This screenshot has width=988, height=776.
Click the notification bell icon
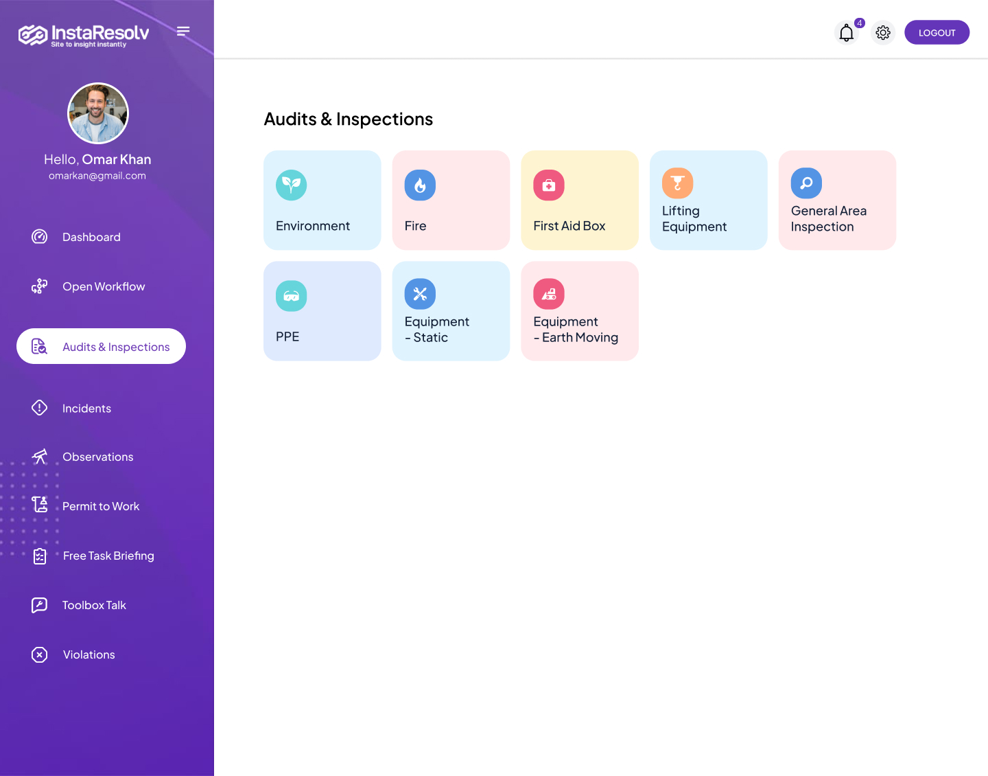point(847,33)
